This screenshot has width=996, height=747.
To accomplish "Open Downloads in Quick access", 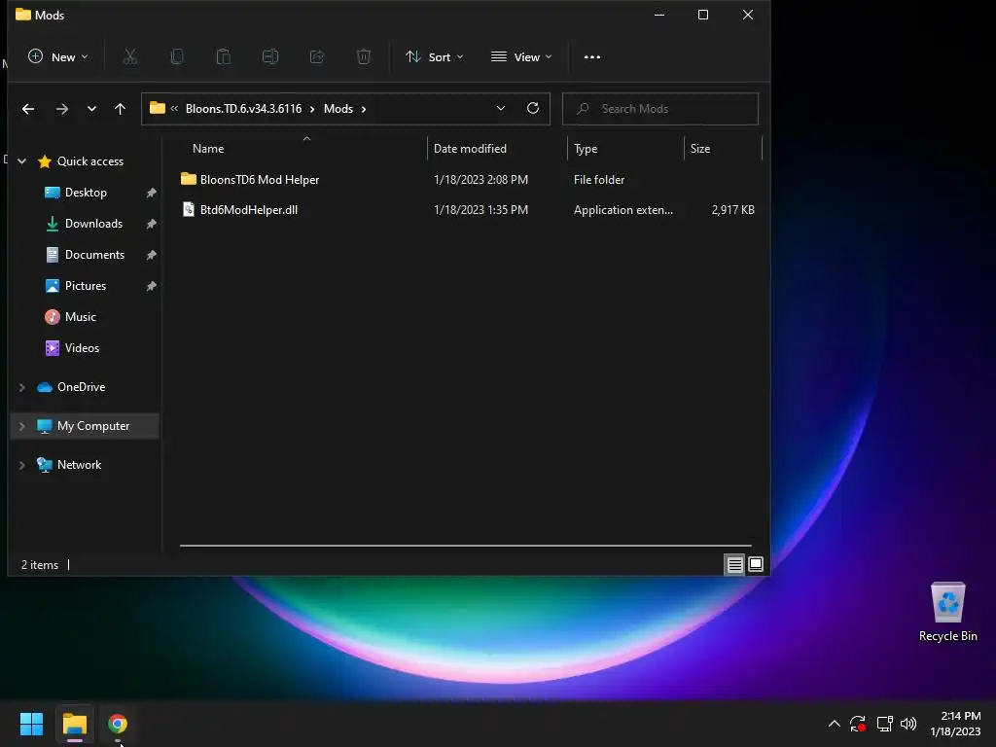I will 93,224.
